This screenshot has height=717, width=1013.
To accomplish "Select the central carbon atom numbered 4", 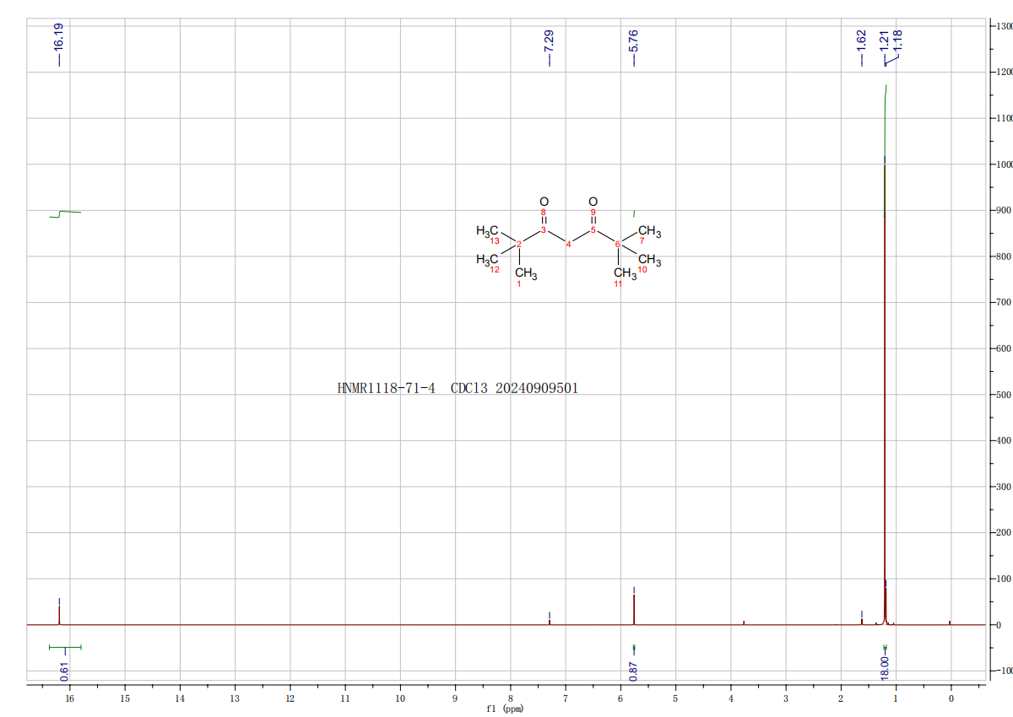I will tap(568, 245).
